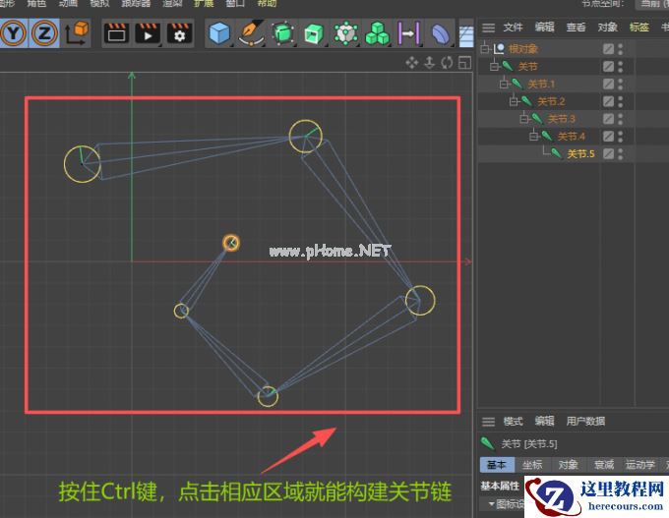
Task: Click viewport zoom camera icon
Action: click(x=430, y=63)
